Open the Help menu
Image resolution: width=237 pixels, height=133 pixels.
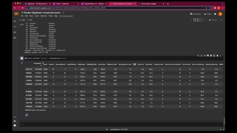coord(56,16)
